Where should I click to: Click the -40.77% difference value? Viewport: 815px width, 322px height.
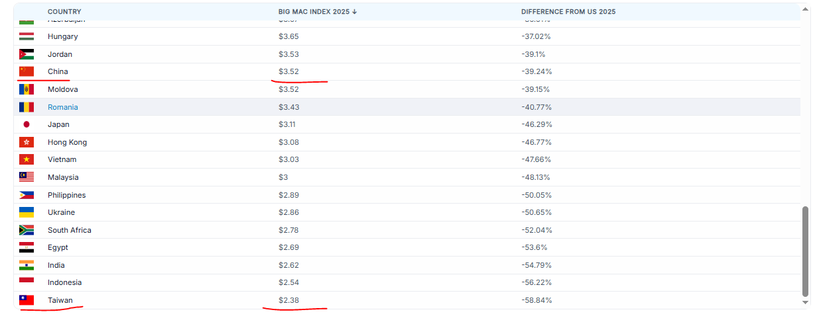coord(536,107)
